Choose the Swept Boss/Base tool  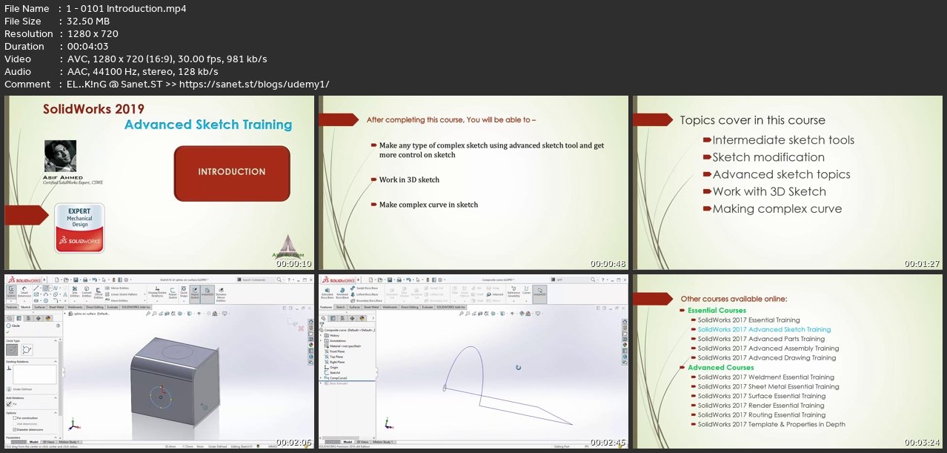[364, 288]
